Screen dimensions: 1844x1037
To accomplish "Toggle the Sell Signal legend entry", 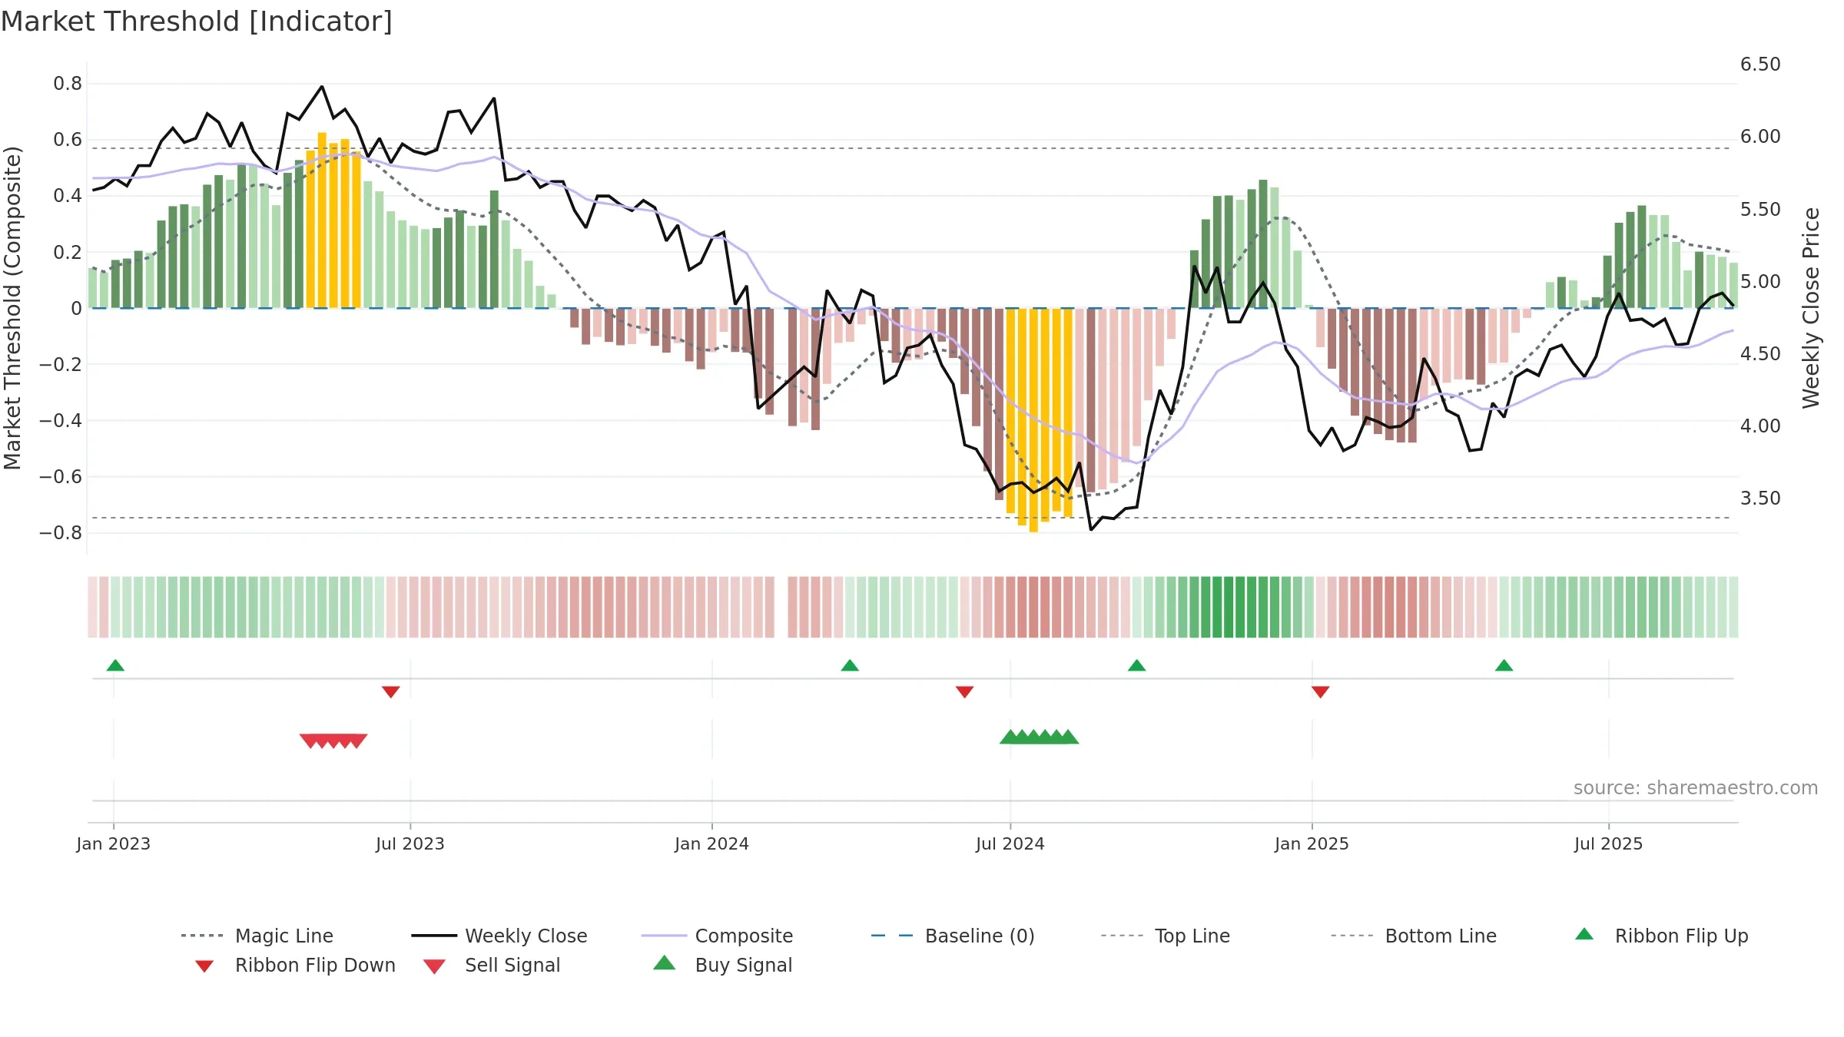I will 491,965.
